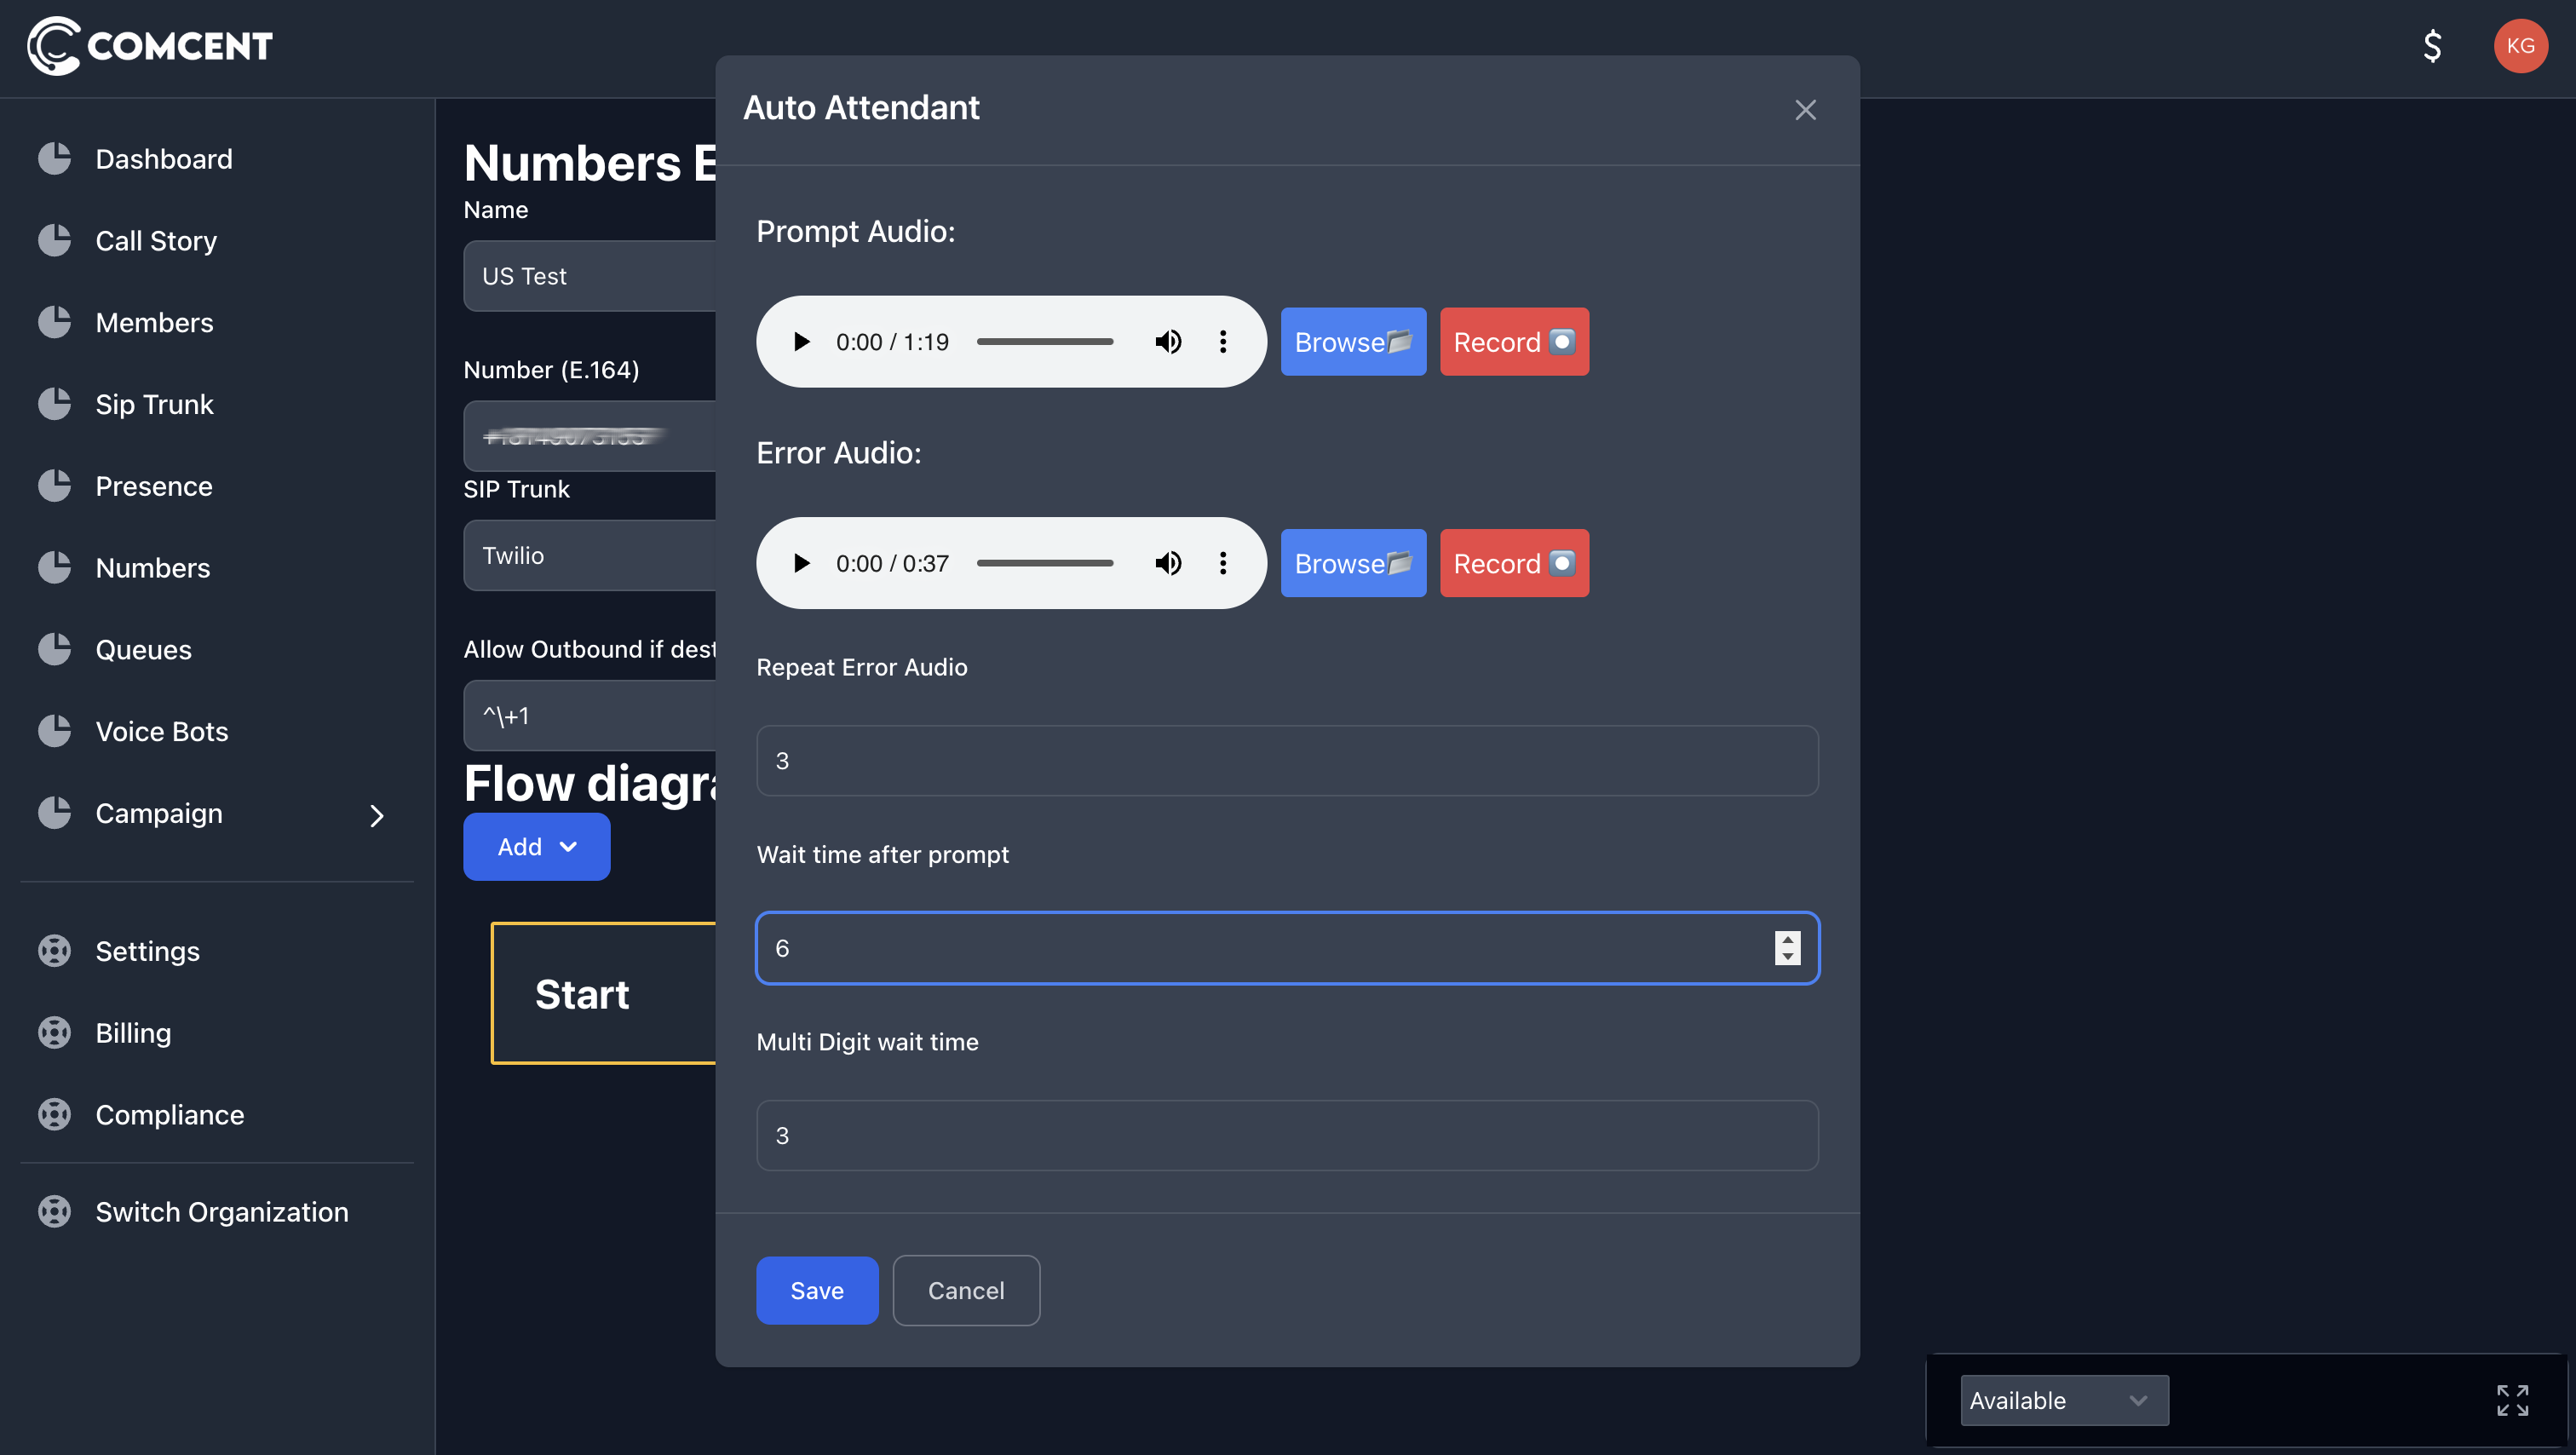Click the Queues sidebar icon
This screenshot has height=1455, width=2576.
[x=55, y=649]
